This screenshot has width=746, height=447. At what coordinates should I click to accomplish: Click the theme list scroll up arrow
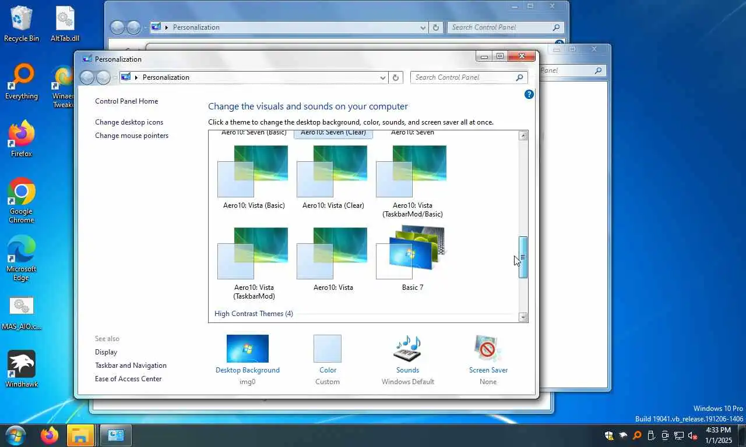click(523, 136)
